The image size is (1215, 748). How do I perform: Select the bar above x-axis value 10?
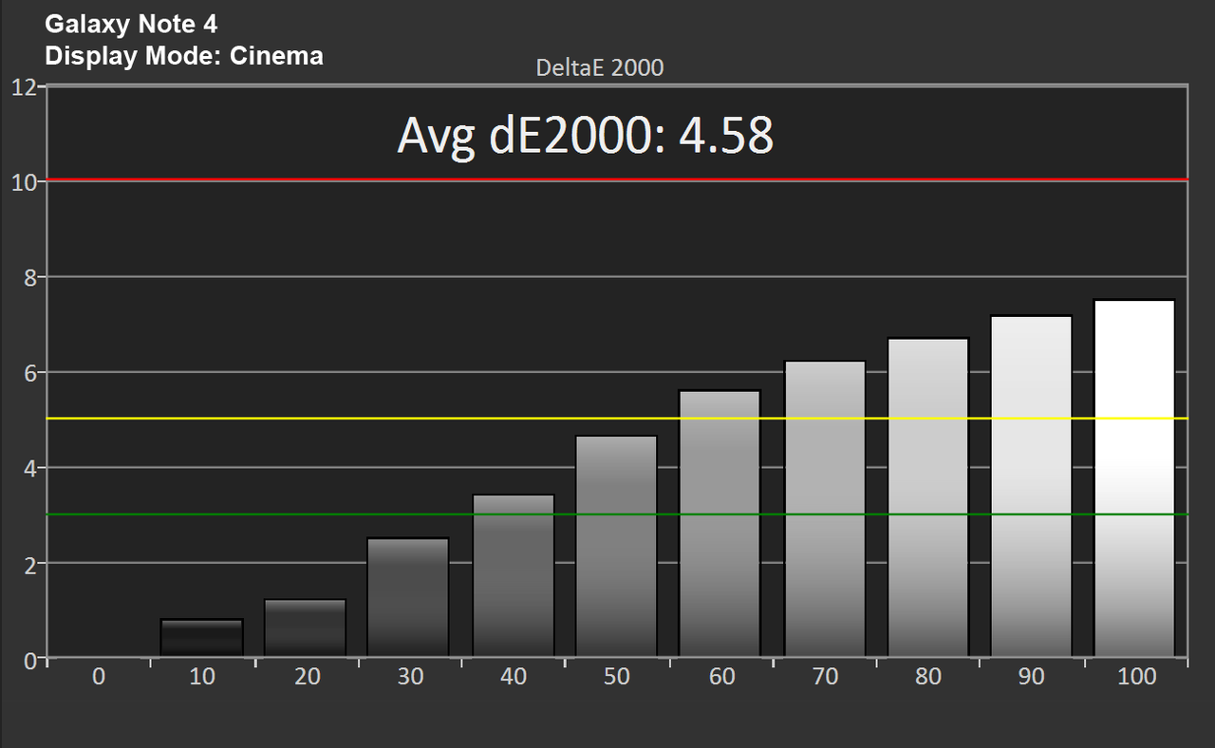202,638
